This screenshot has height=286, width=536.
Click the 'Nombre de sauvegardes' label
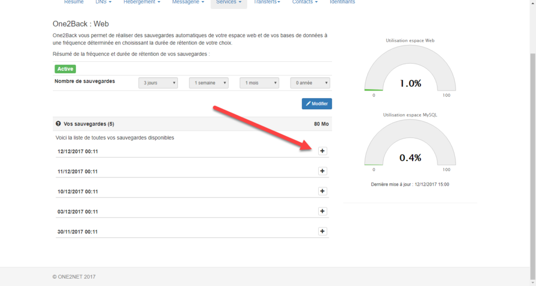pyautogui.click(x=85, y=81)
